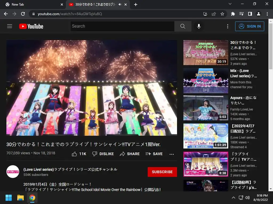Open Chrome profile icon
Image resolution: width=273 pixels, height=204 pixels.
[x=259, y=14]
